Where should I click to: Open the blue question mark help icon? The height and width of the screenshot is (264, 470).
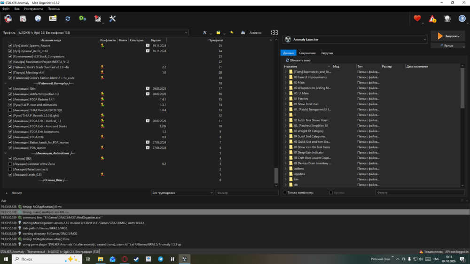[462, 19]
